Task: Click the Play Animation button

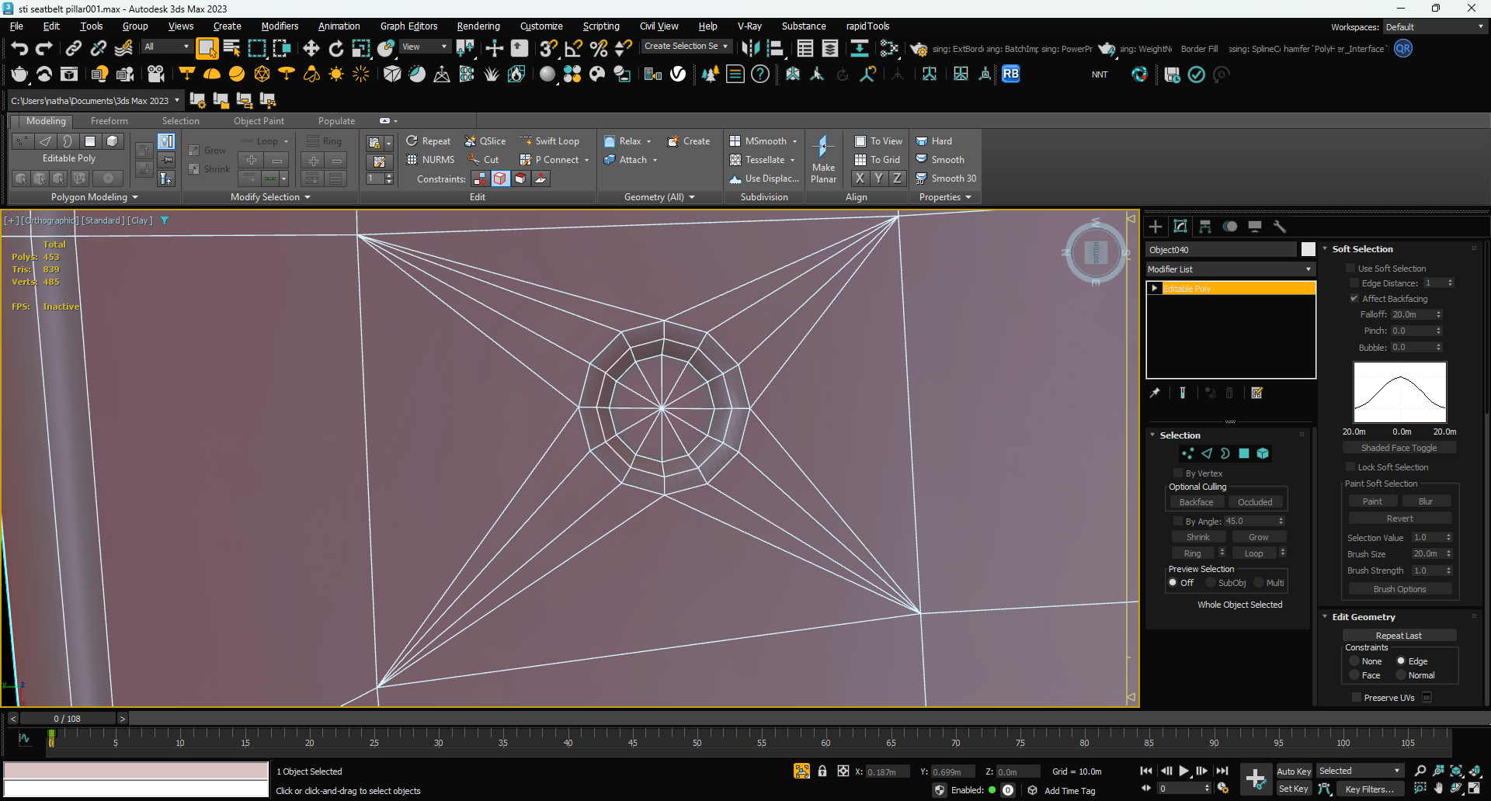Action: tap(1184, 771)
